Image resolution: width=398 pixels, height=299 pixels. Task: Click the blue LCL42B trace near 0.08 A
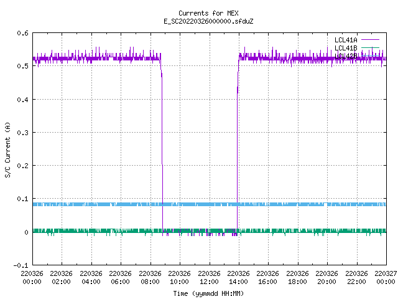[x=210, y=204]
